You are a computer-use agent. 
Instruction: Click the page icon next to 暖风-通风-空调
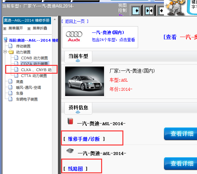tap(10, 87)
